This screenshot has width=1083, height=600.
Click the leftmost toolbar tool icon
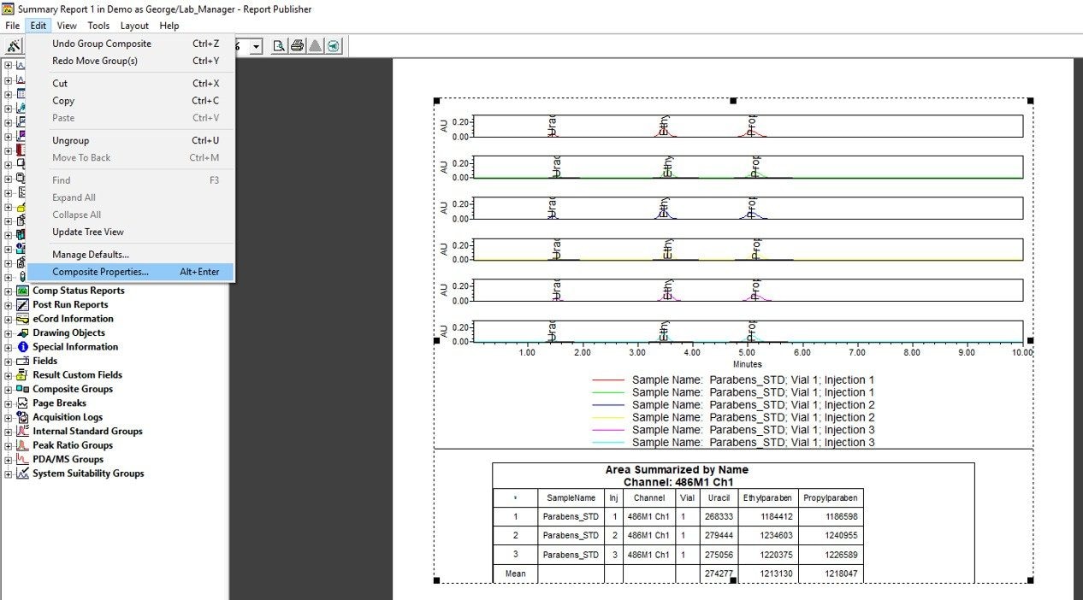15,45
